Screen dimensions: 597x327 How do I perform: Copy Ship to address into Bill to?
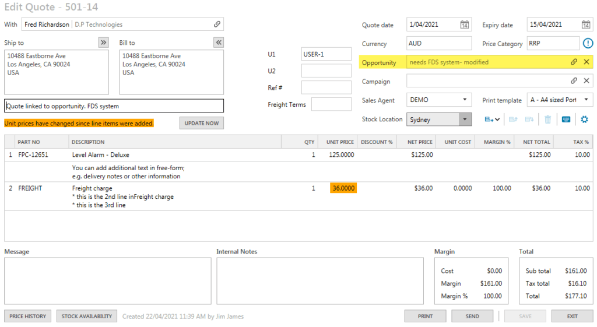pos(104,42)
